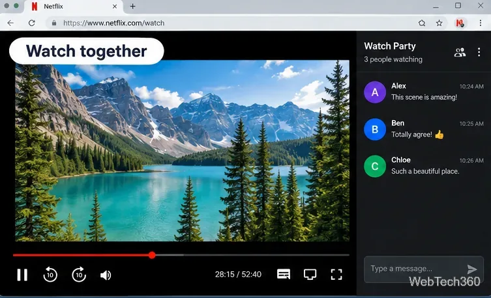Viewport: 491px width, 298px height.
Task: Click Ben's blue avatar
Action: point(375,129)
